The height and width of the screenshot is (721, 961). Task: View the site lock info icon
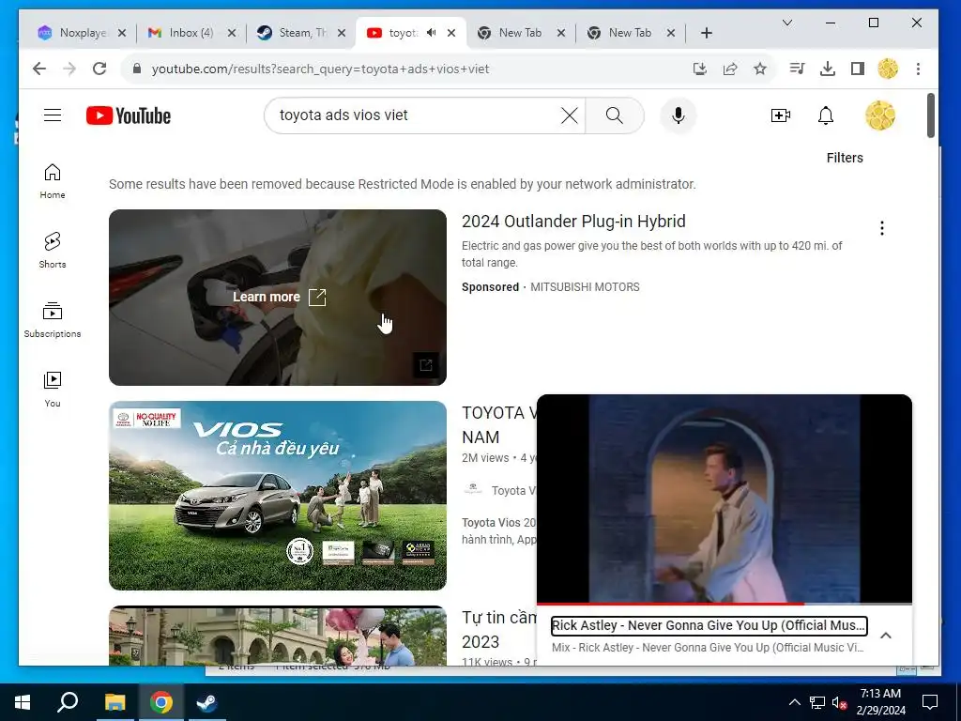137,69
